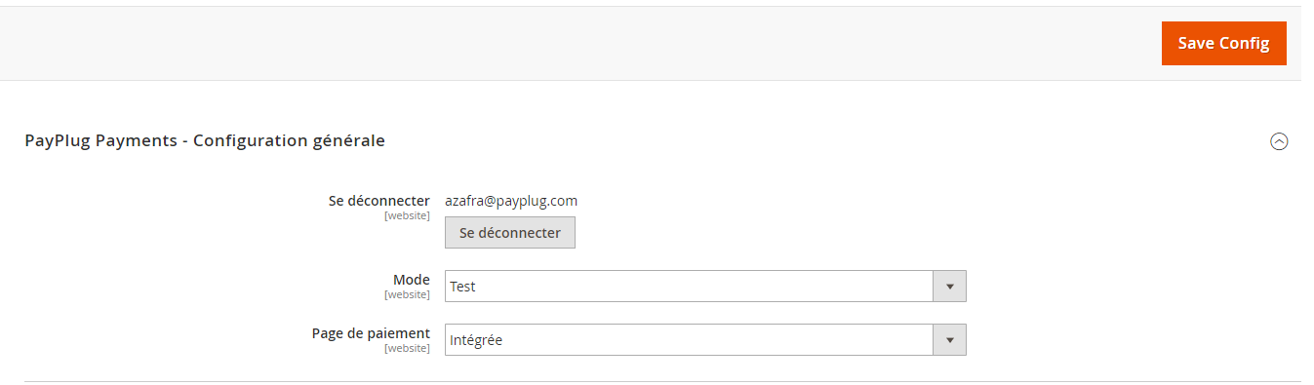Screen dimensions: 1314x385
Task: Click the Intégrée value in the payment page field
Action: point(476,340)
